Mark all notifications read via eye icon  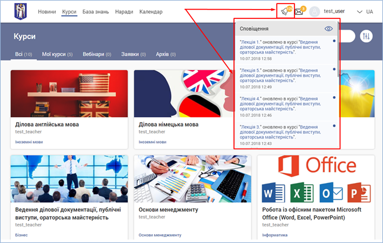click(328, 29)
